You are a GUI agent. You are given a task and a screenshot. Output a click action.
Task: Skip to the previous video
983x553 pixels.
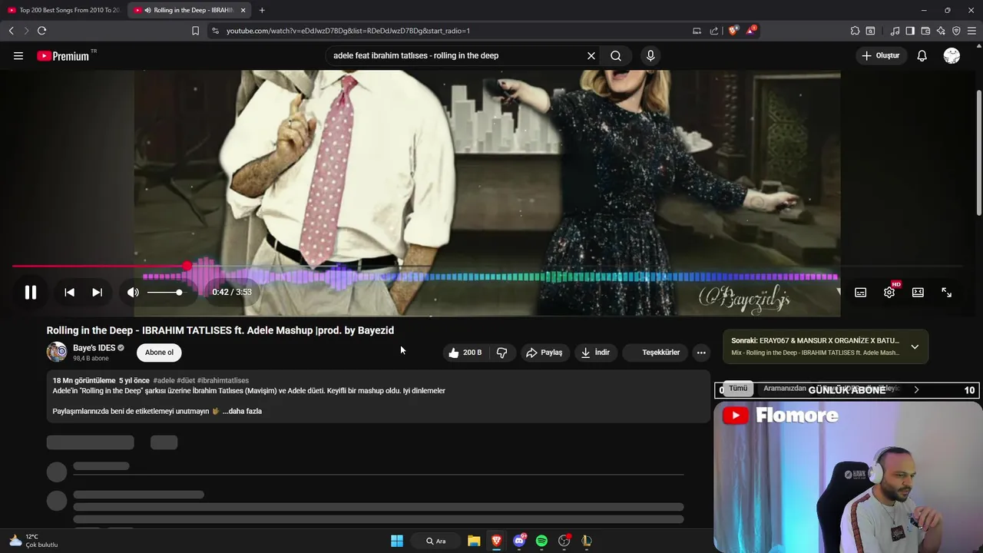(x=69, y=292)
